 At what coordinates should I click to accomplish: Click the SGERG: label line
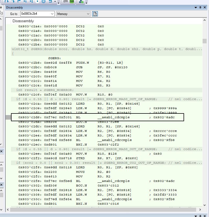coord(107,58)
